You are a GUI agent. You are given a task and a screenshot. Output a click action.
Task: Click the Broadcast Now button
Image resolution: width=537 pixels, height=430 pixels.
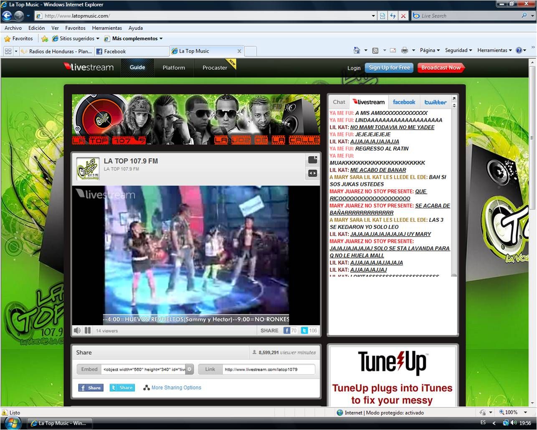[x=441, y=68]
